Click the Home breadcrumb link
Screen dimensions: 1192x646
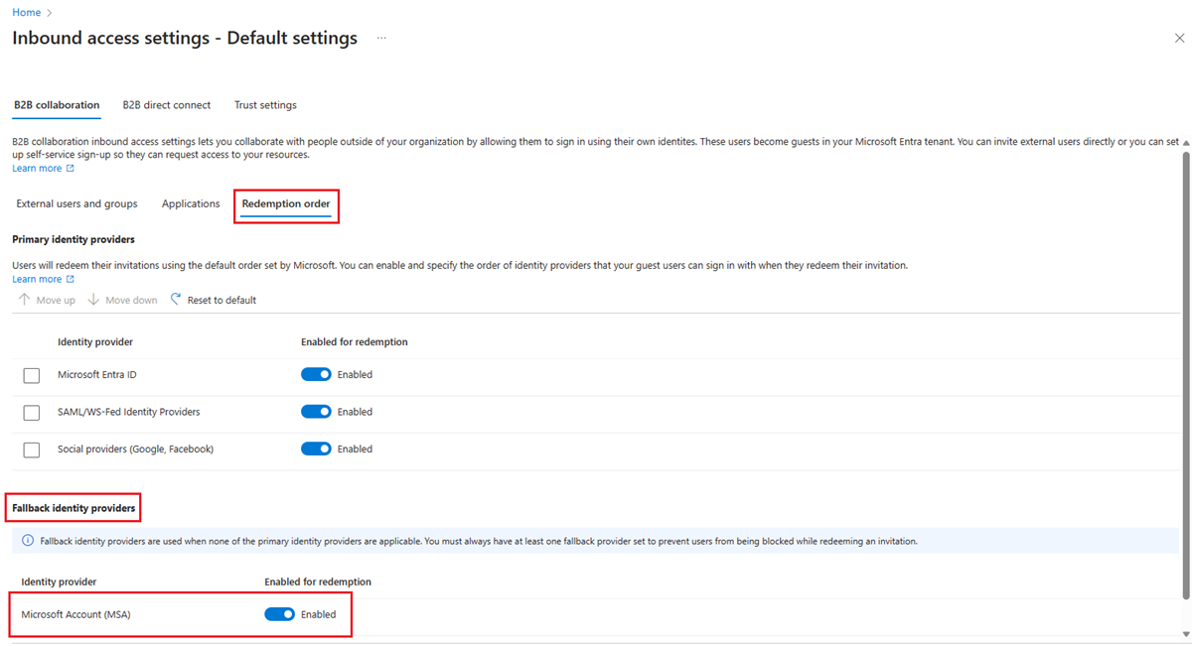(26, 12)
